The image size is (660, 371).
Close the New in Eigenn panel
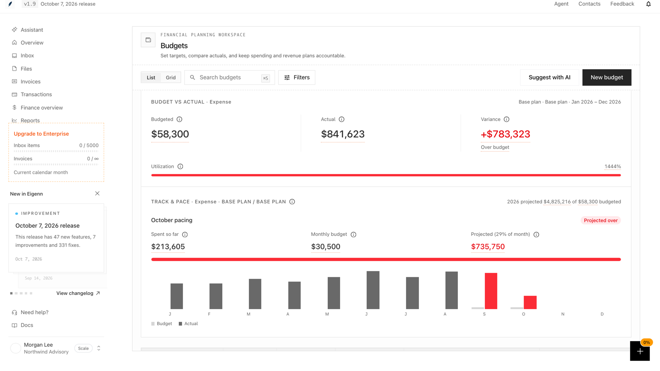(x=97, y=193)
